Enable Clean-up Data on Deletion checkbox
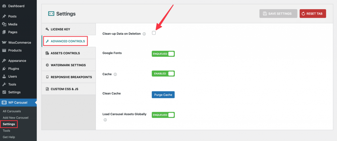Screen dimensions: 337x141 tap(154, 33)
